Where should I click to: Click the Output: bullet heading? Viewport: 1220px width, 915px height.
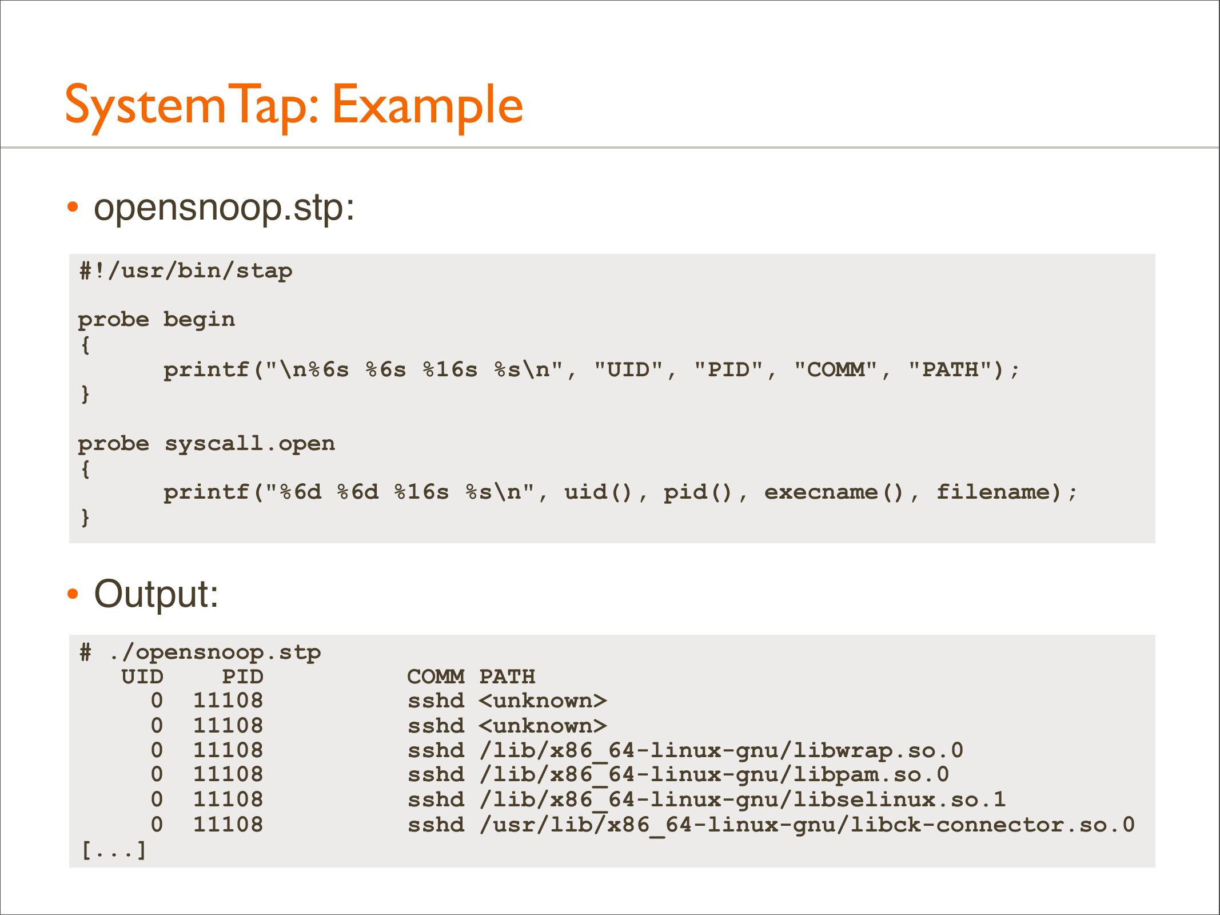point(156,594)
